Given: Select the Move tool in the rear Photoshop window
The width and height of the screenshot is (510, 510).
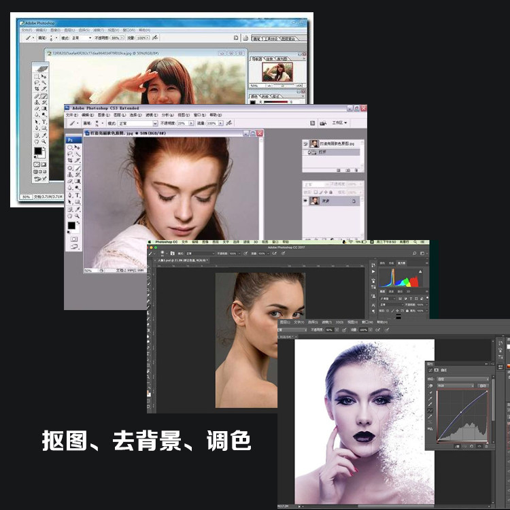Looking at the screenshot, I should (44, 76).
